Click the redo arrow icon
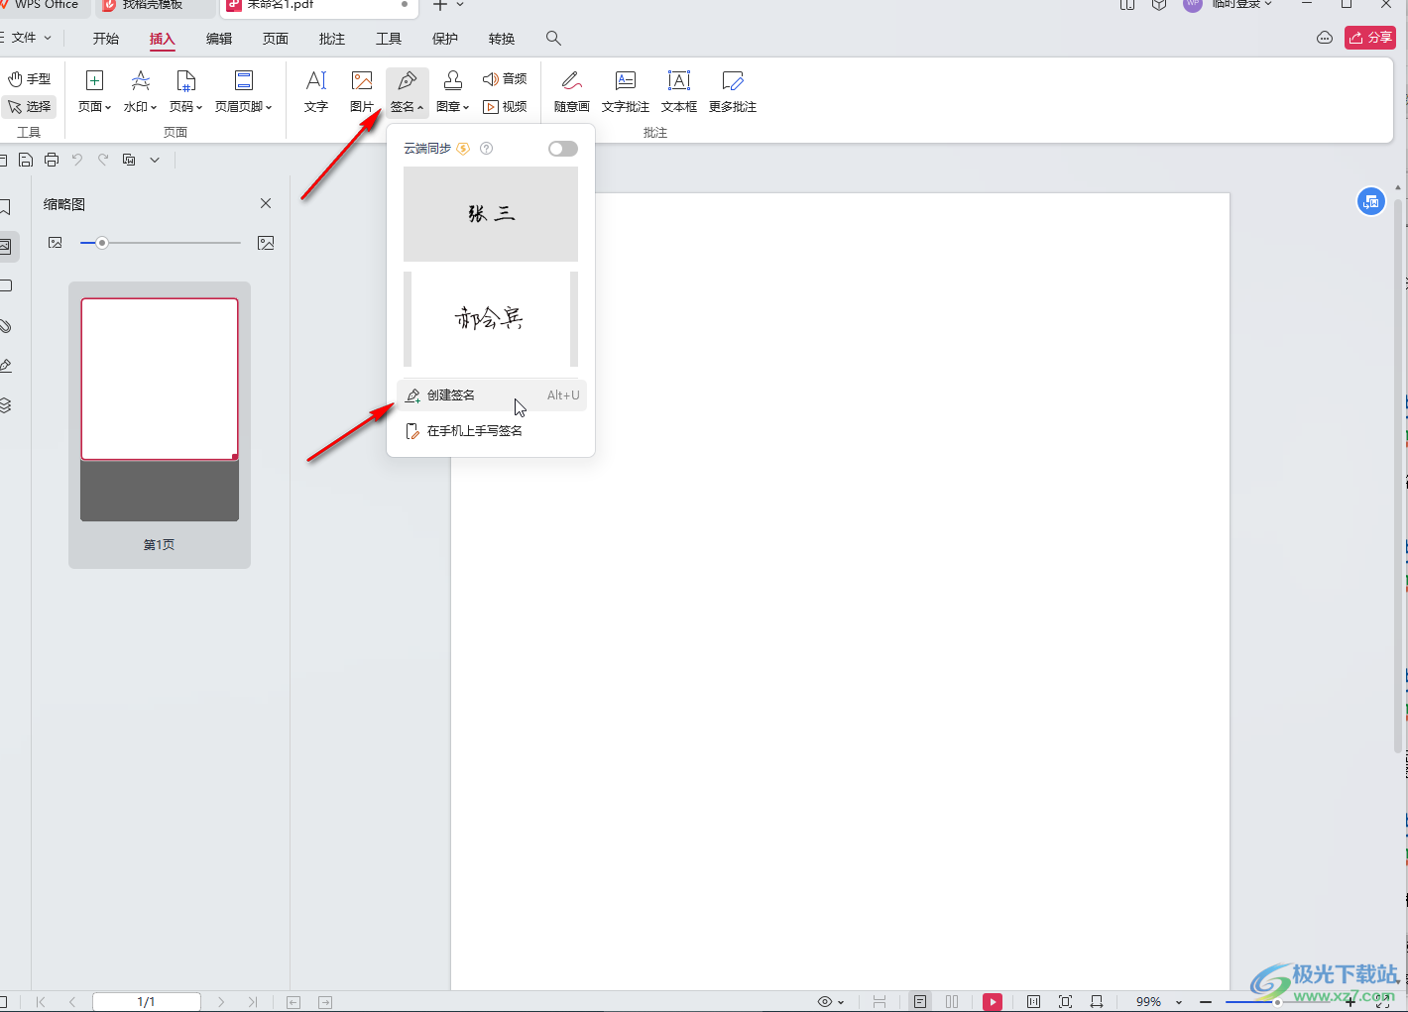 click(x=103, y=160)
